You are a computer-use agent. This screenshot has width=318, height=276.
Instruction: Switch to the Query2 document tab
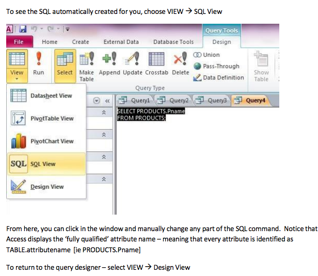coord(173,100)
